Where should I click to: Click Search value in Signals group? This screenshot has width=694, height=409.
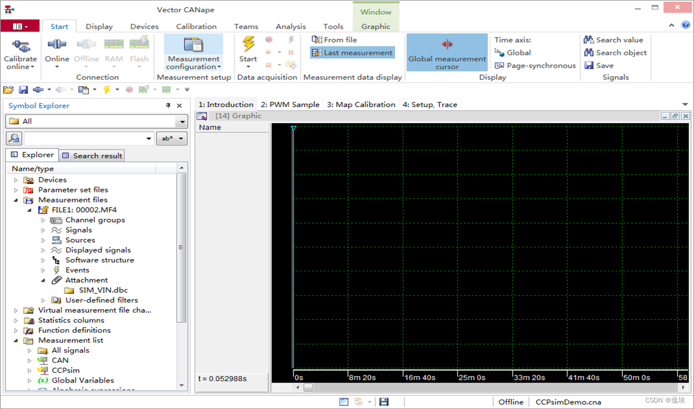coord(613,40)
